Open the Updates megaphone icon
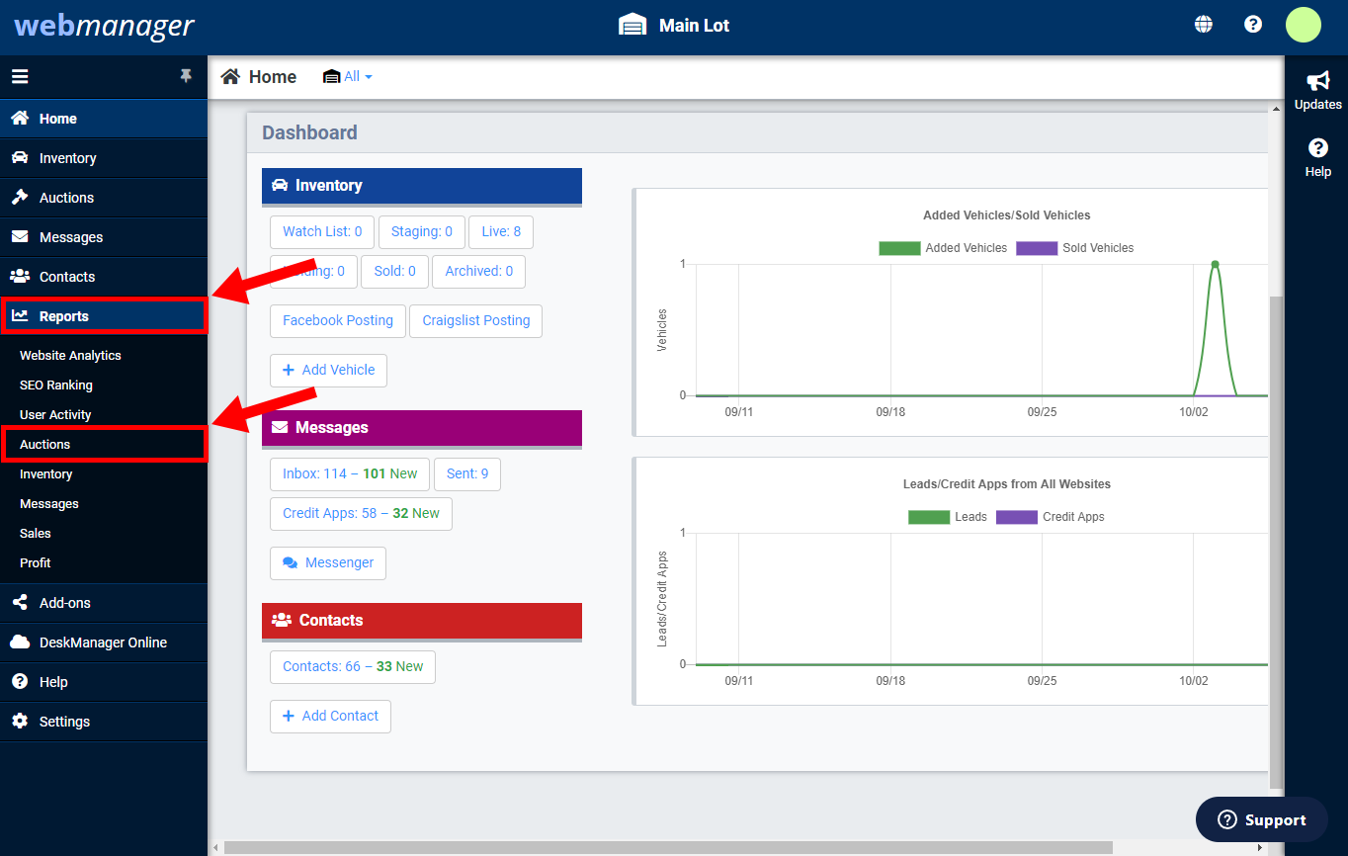Screen dimensions: 1348x856 [x=1318, y=81]
